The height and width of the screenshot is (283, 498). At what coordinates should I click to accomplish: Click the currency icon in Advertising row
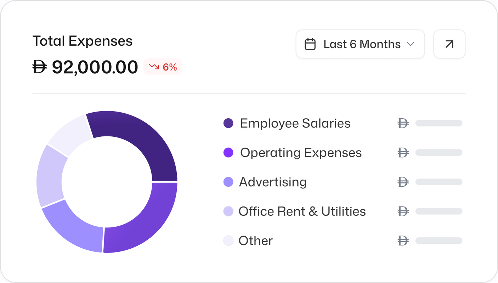point(403,182)
